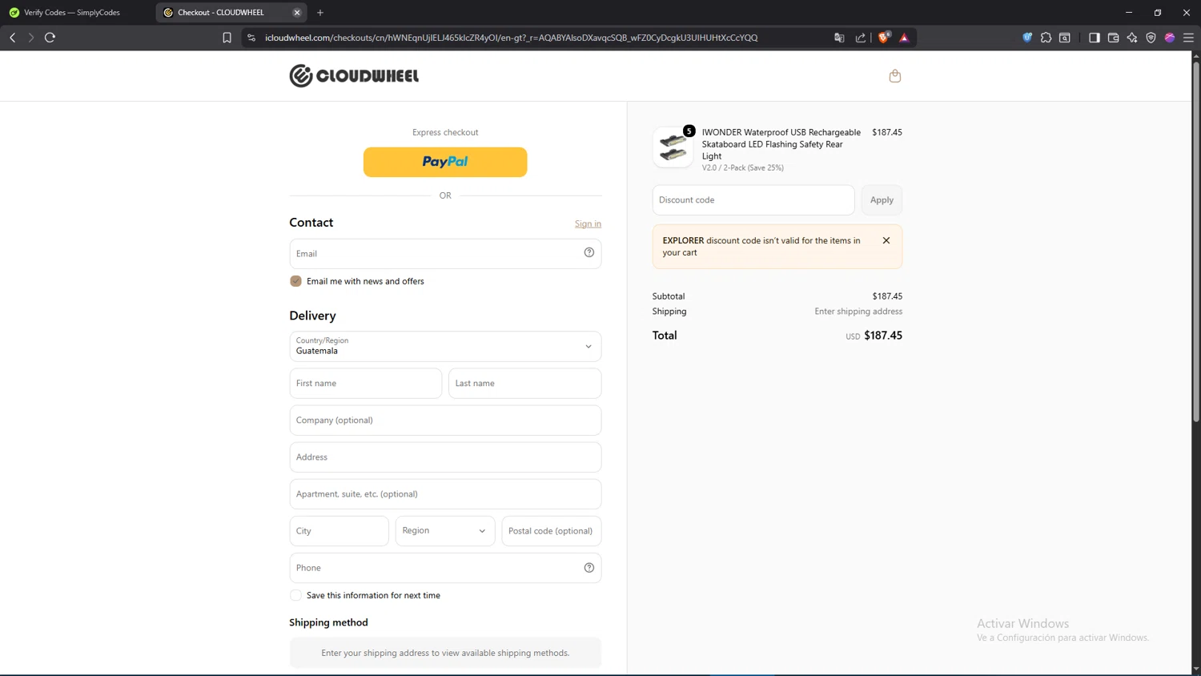Viewport: 1201px width, 676px height.
Task: Click the browser address bar URL
Action: [511, 38]
